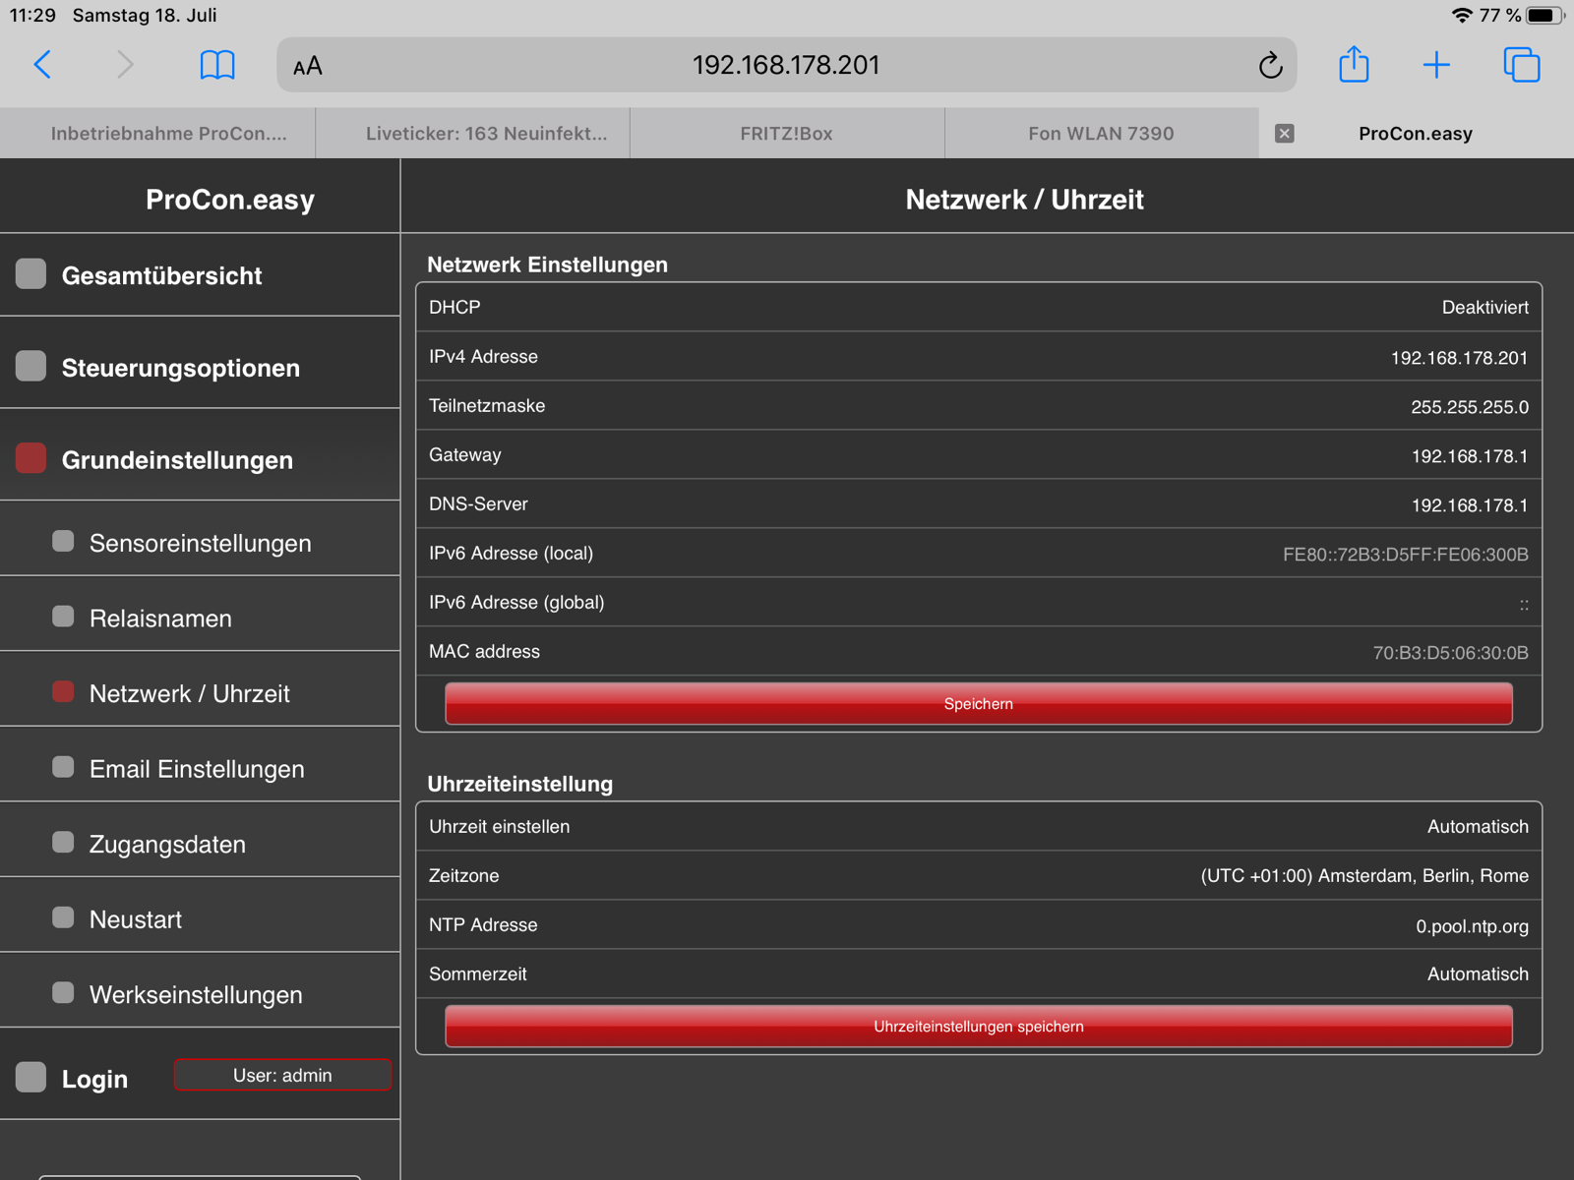This screenshot has width=1574, height=1180.
Task: Open the Sommerzeit dropdown
Action: [x=1478, y=974]
